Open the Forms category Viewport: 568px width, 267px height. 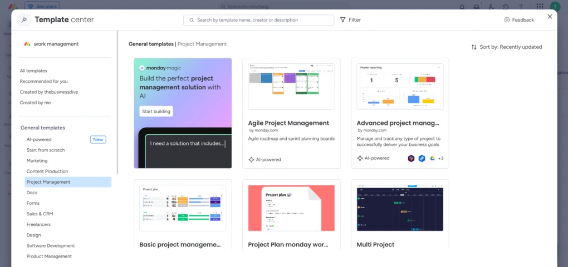[33, 203]
